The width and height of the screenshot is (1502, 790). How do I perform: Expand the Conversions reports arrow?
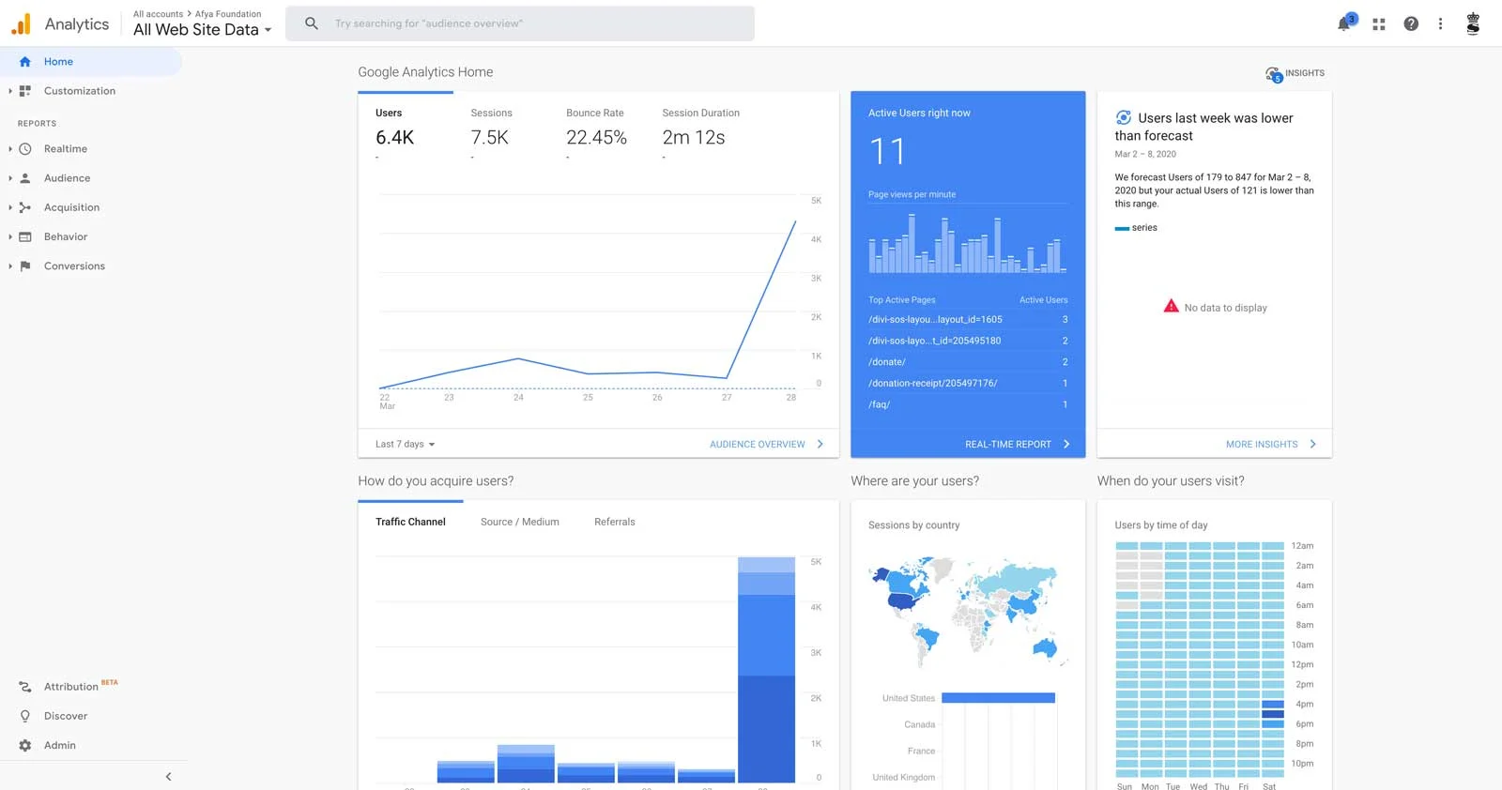[10, 266]
